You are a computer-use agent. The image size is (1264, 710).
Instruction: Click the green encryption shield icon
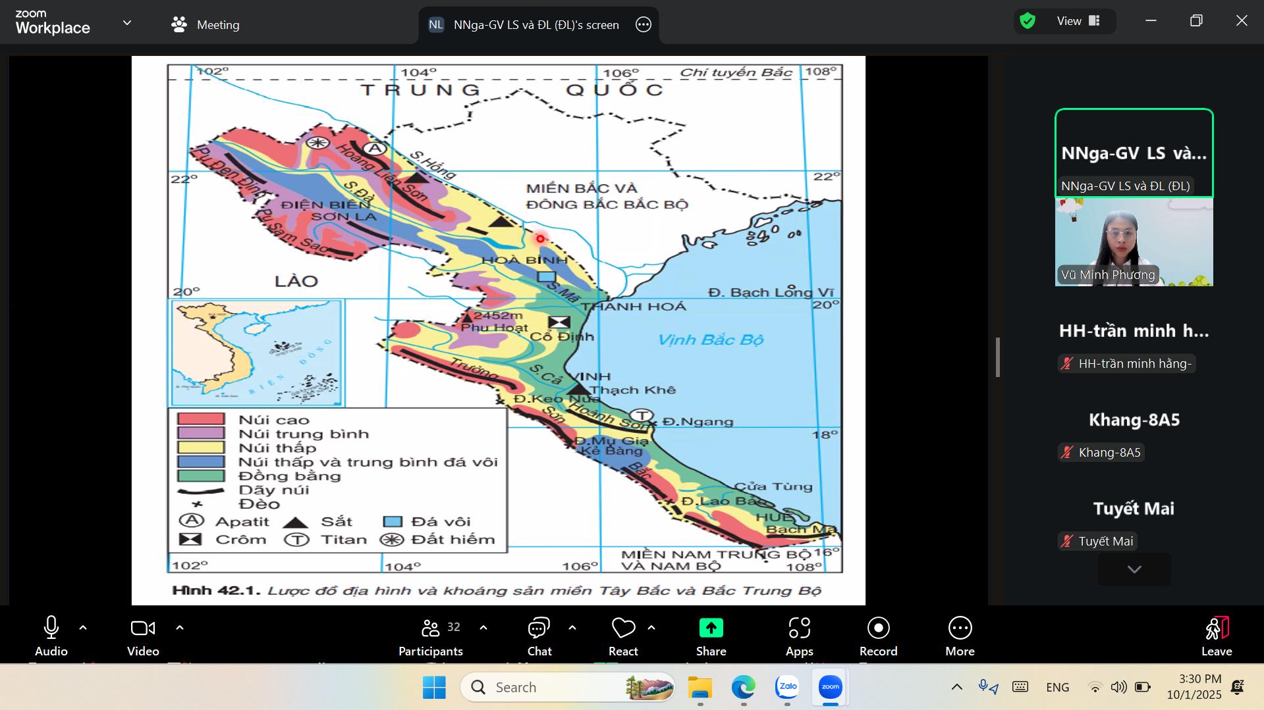point(1028,21)
